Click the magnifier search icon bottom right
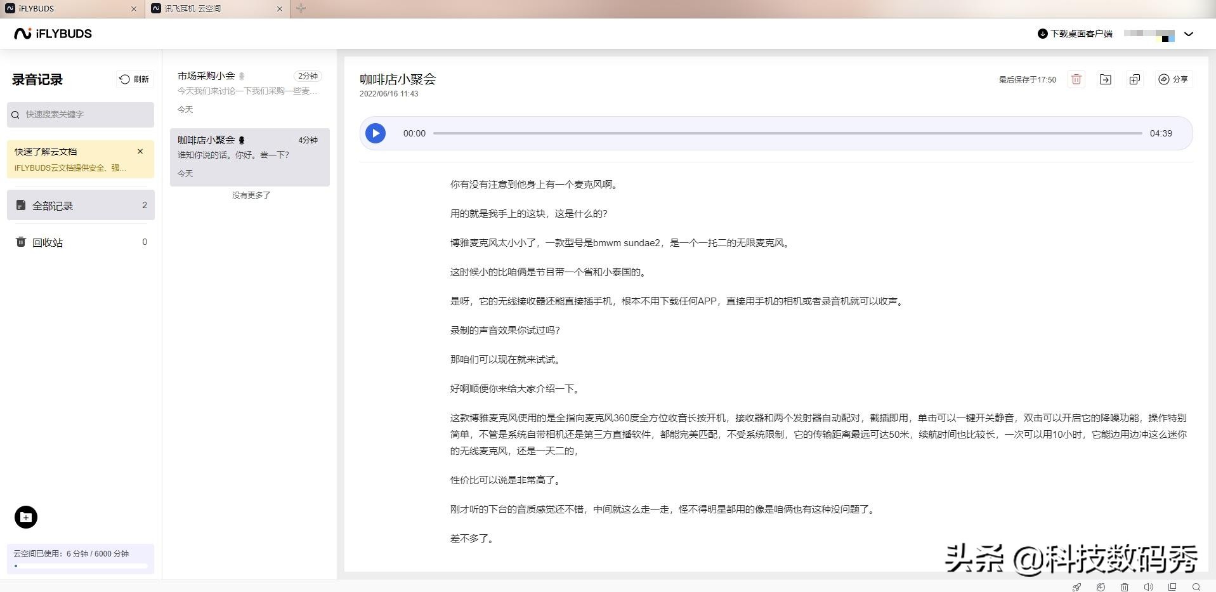Screen dimensions: 1216x592 [x=1197, y=587]
